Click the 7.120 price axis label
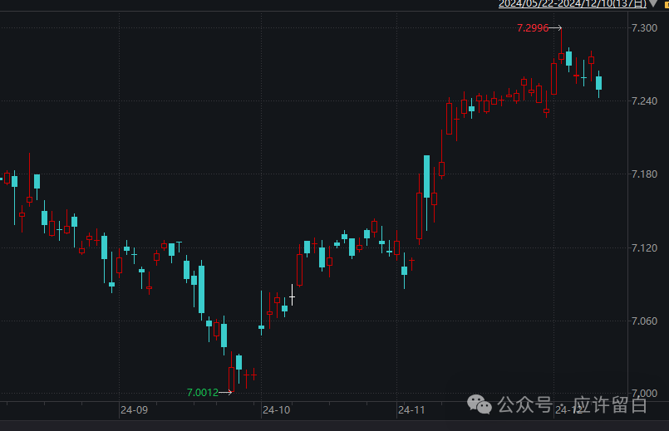 tap(645, 248)
